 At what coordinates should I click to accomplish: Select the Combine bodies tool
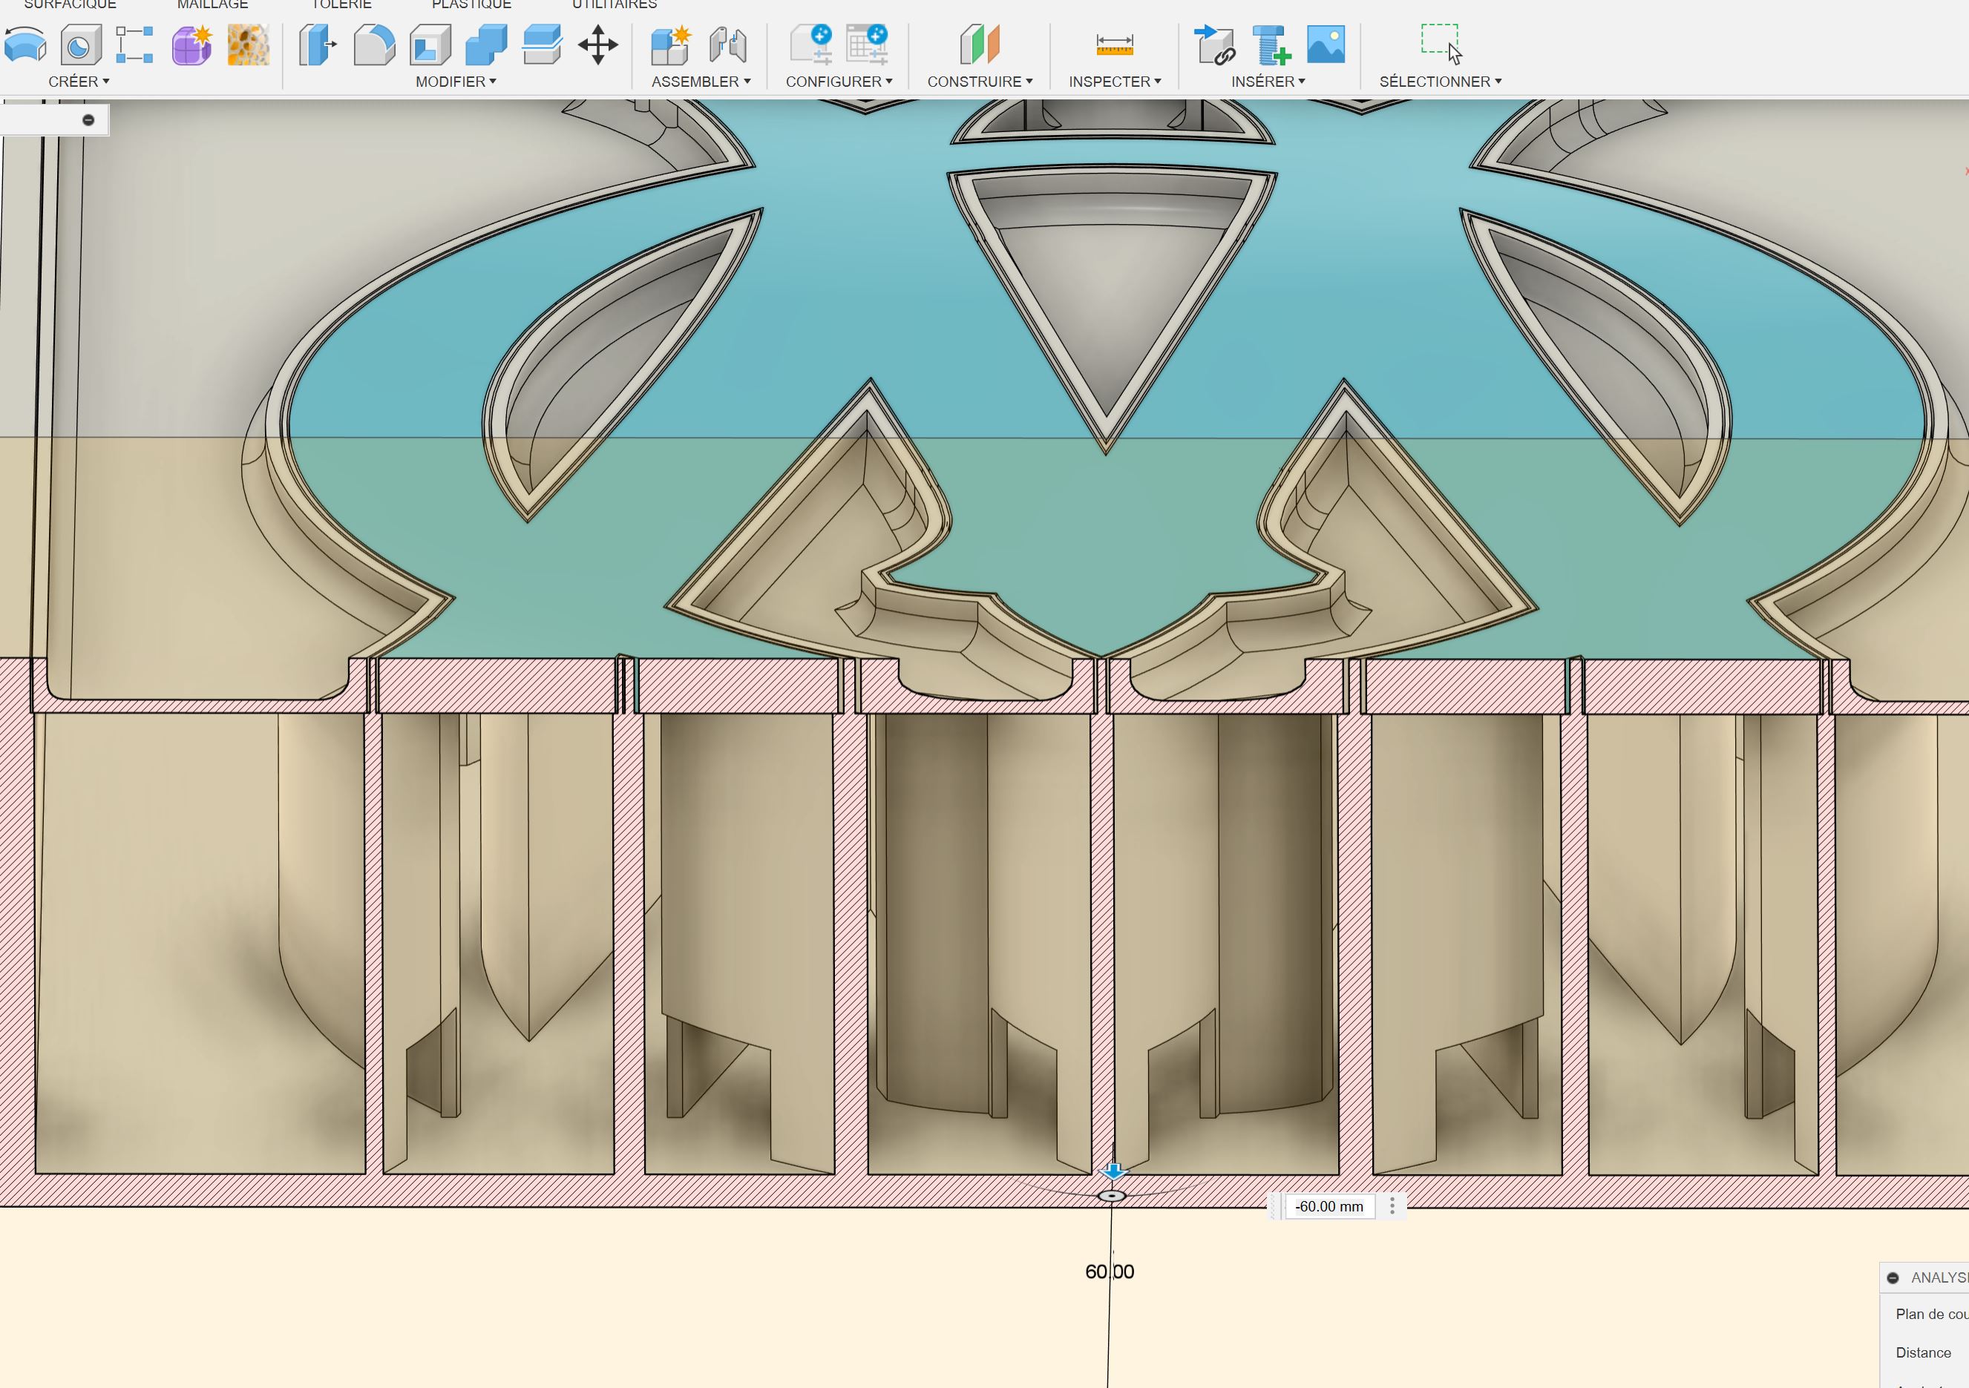point(486,45)
